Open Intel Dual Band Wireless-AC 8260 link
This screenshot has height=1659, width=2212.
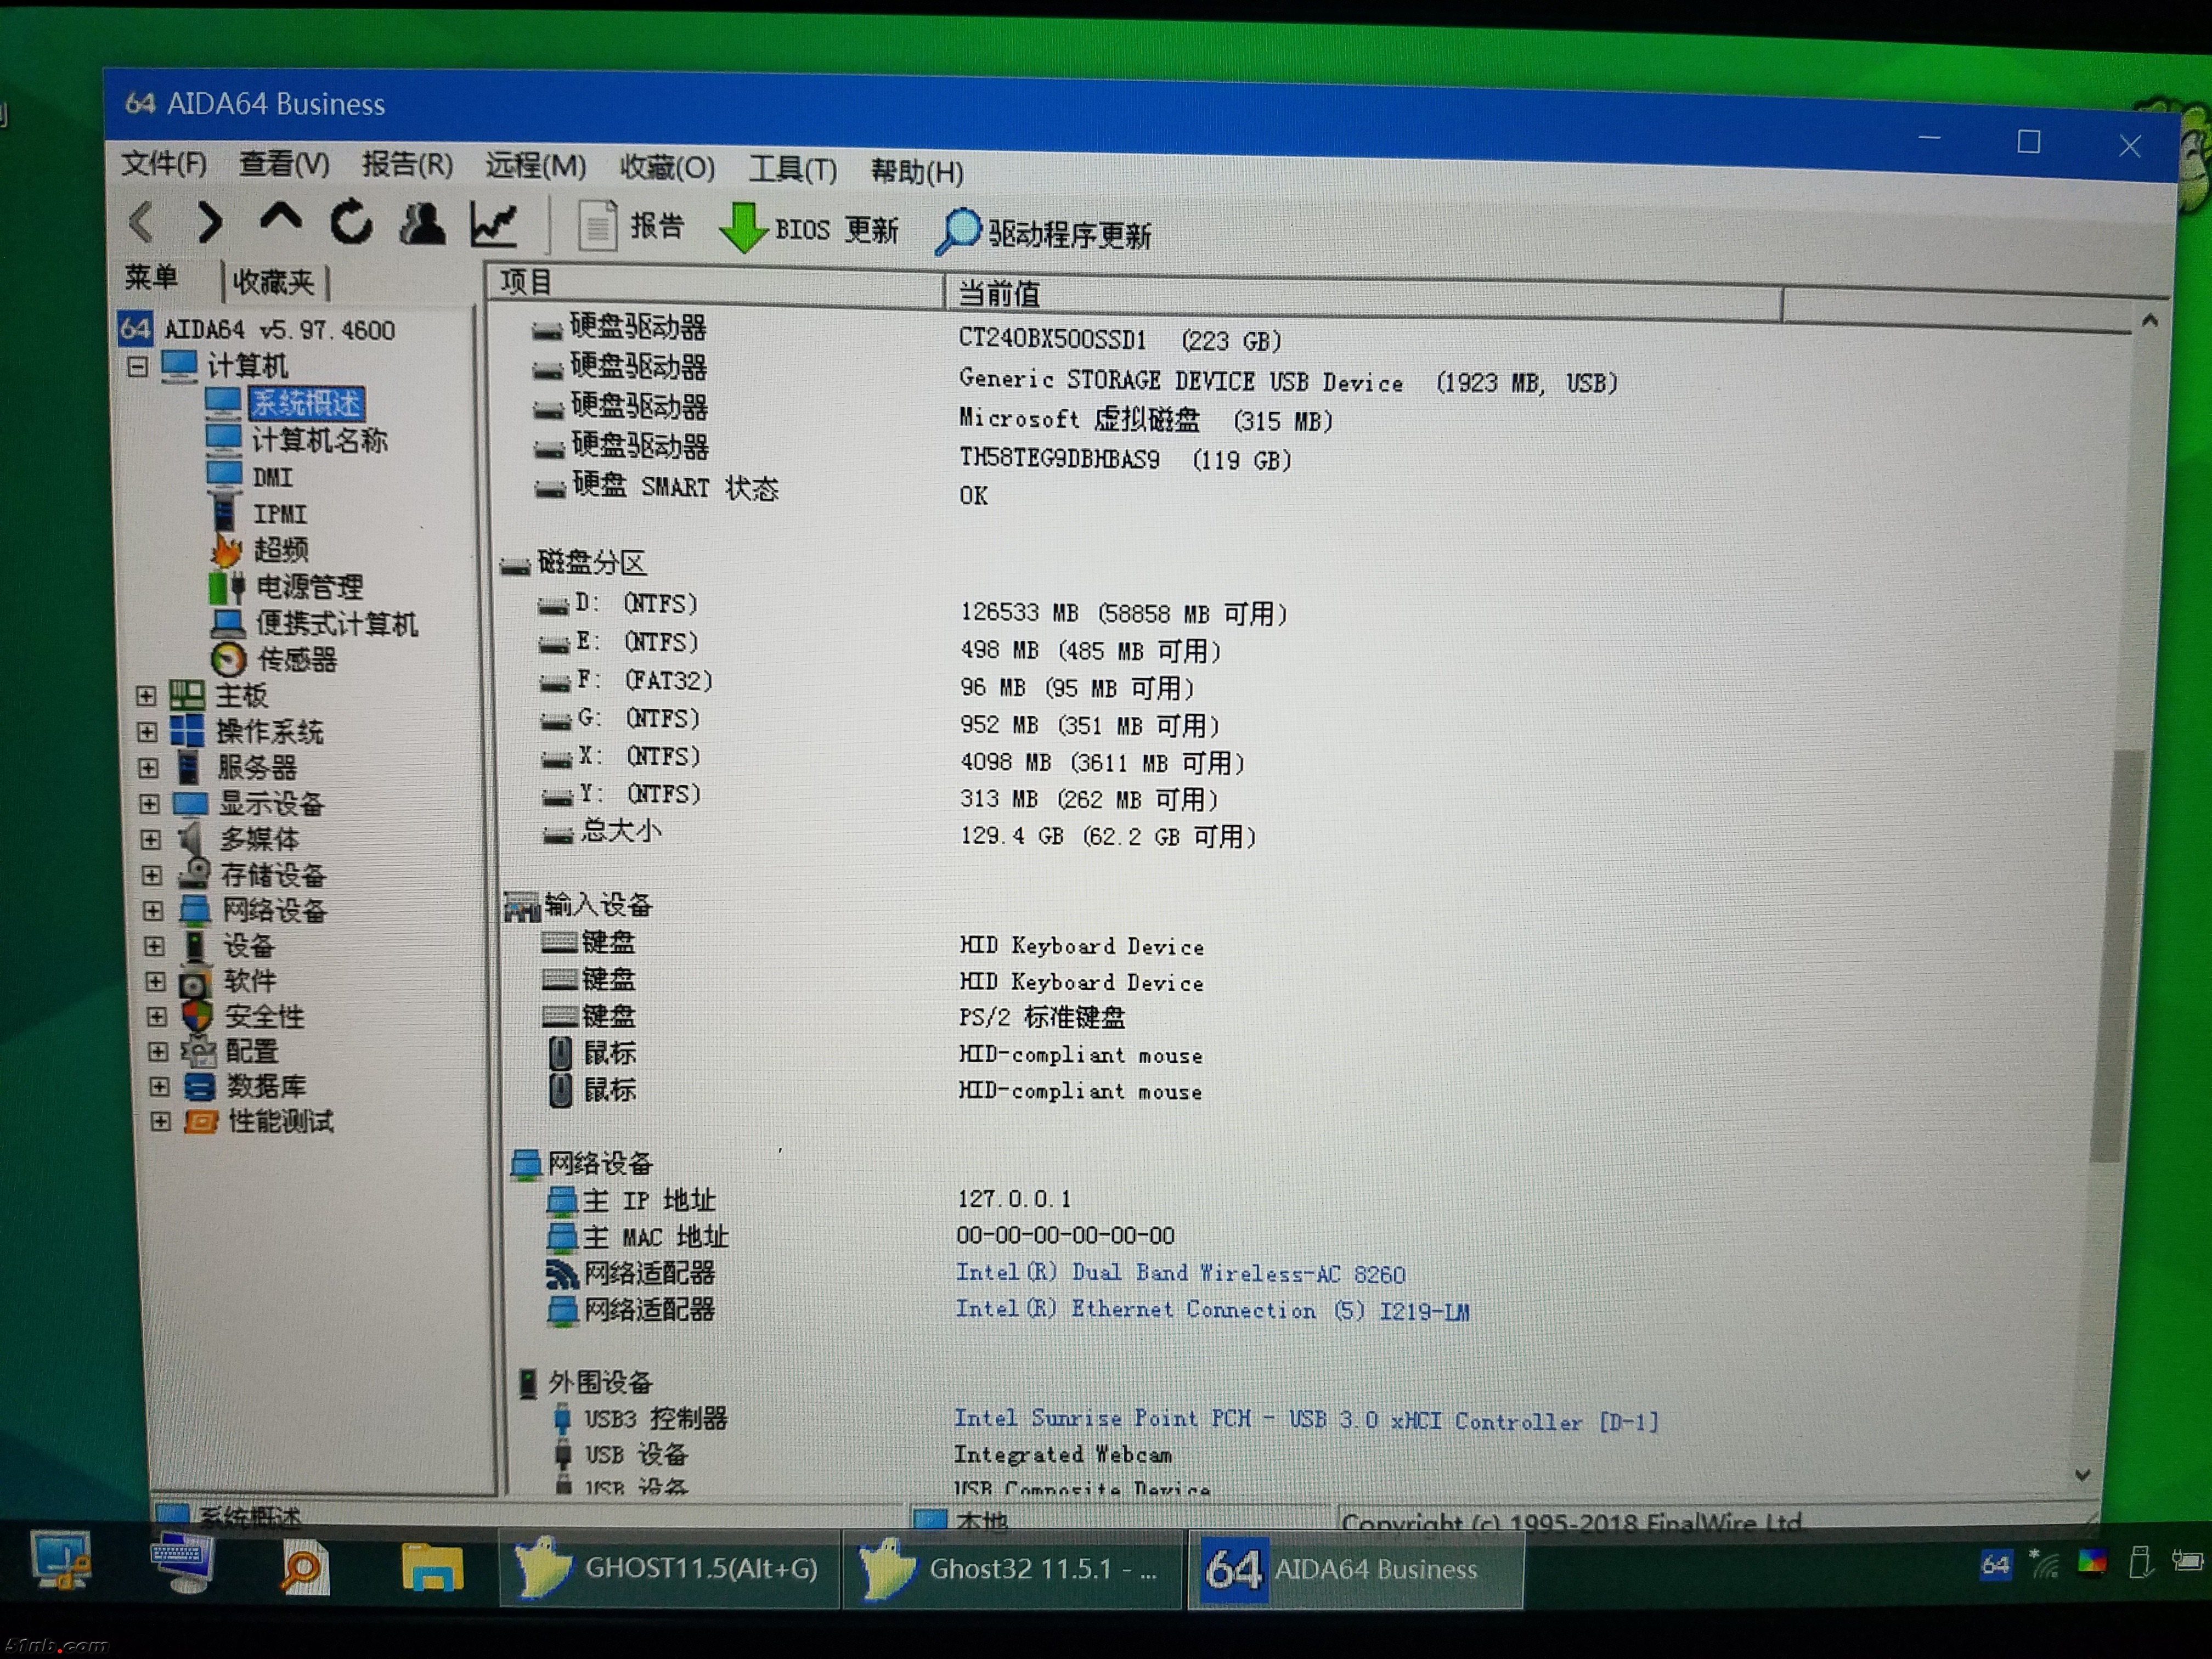point(1180,1273)
